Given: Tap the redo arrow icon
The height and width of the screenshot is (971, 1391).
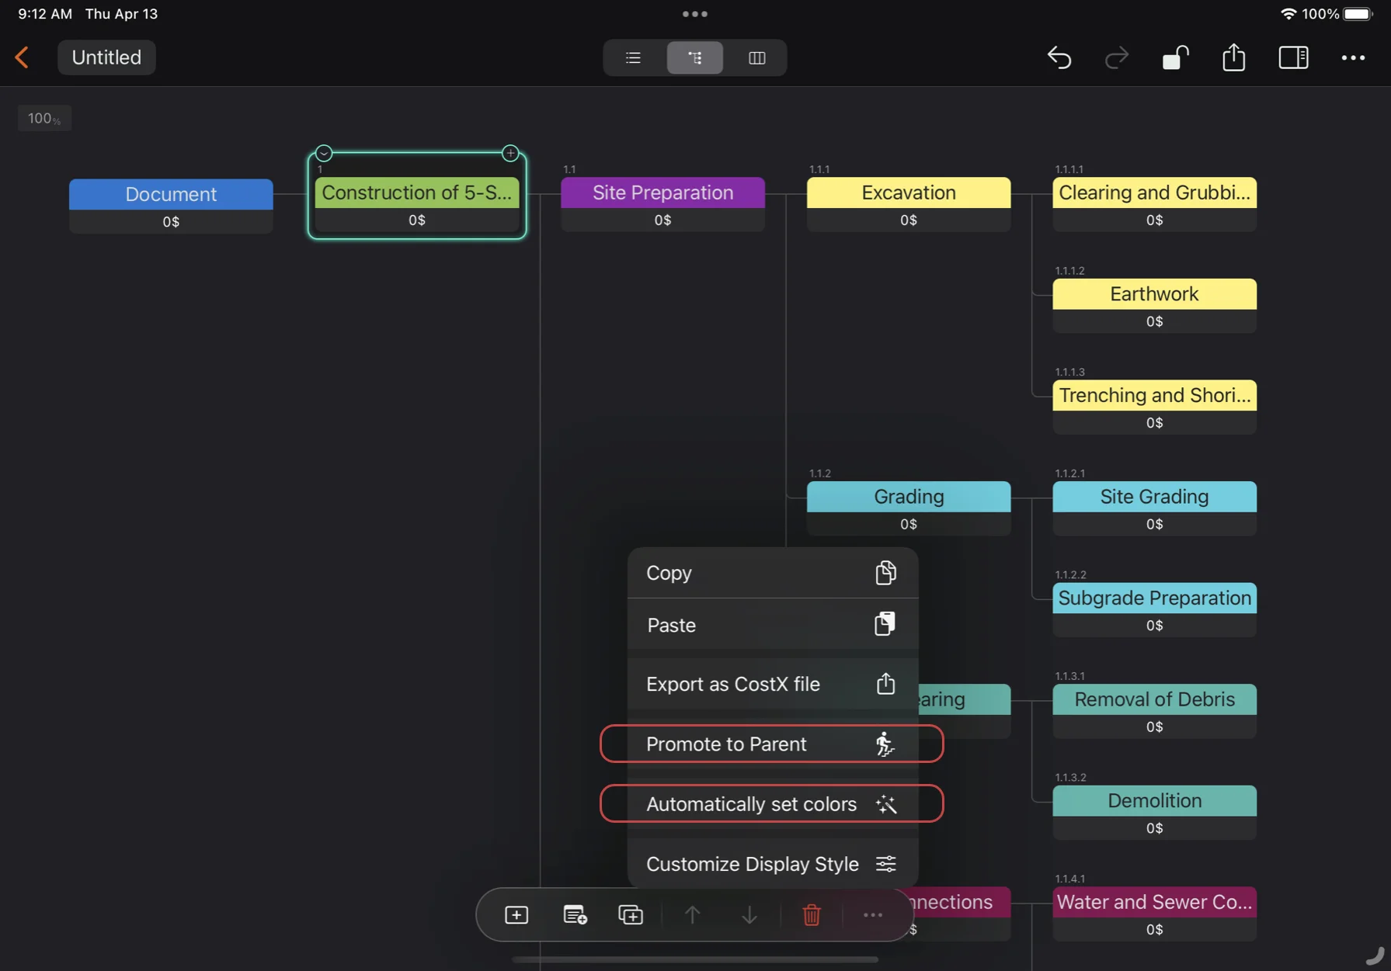Looking at the screenshot, I should point(1116,58).
